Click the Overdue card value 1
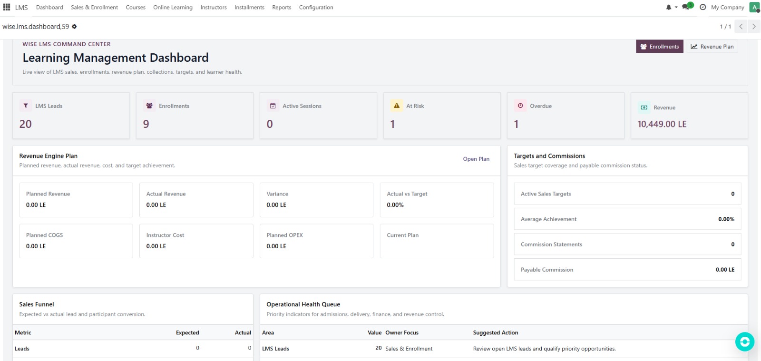 516,124
